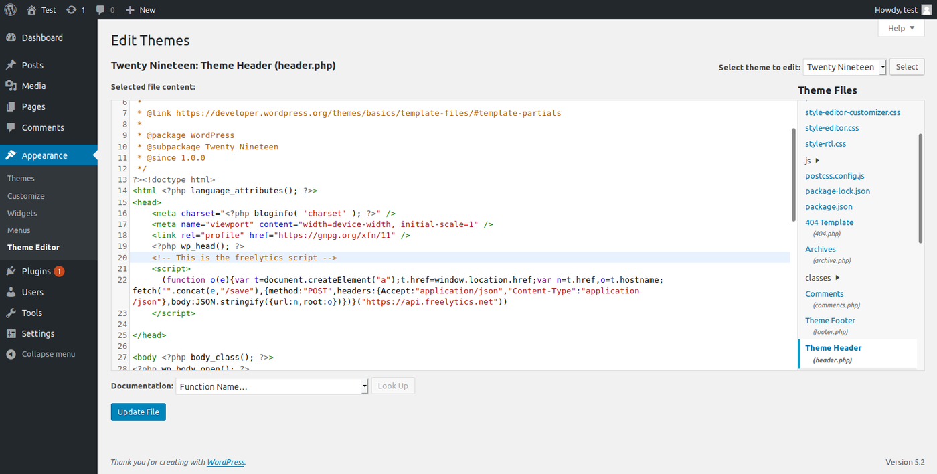Click the code editor vertical scrollbar
937x474 pixels.
click(x=793, y=174)
